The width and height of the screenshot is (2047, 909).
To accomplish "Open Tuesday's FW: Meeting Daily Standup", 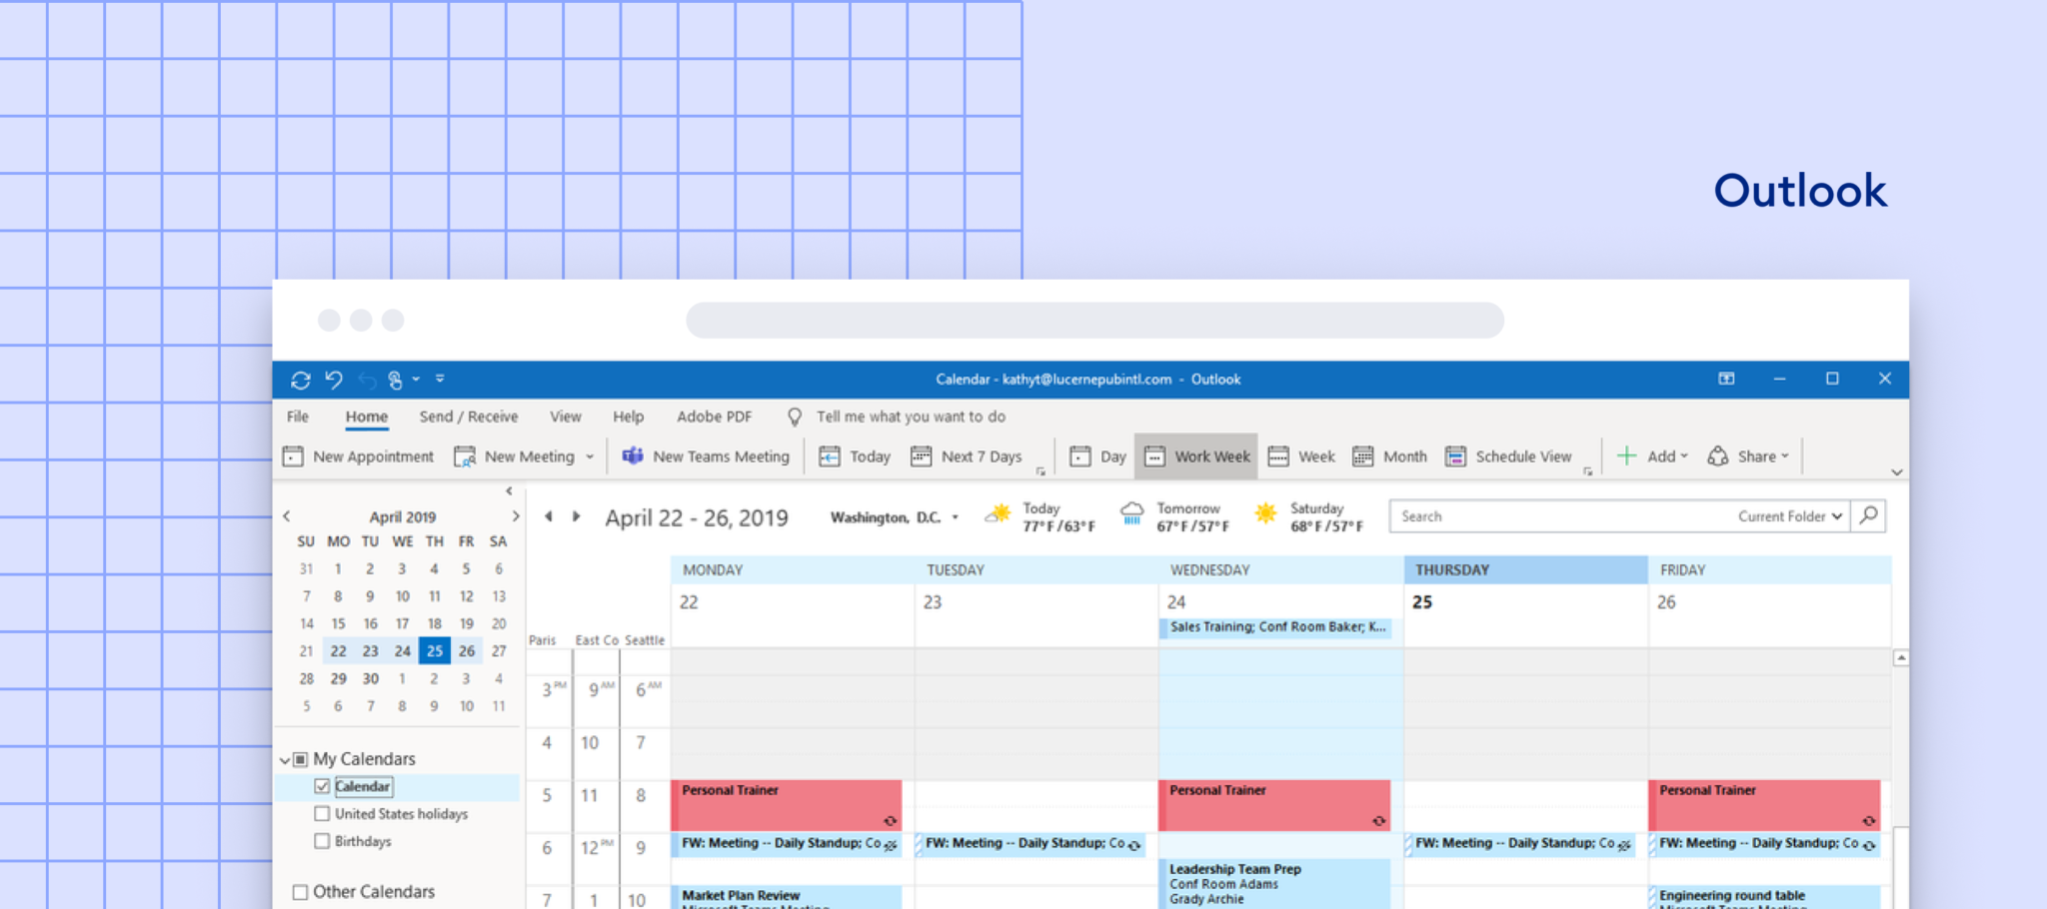I will (x=1030, y=844).
